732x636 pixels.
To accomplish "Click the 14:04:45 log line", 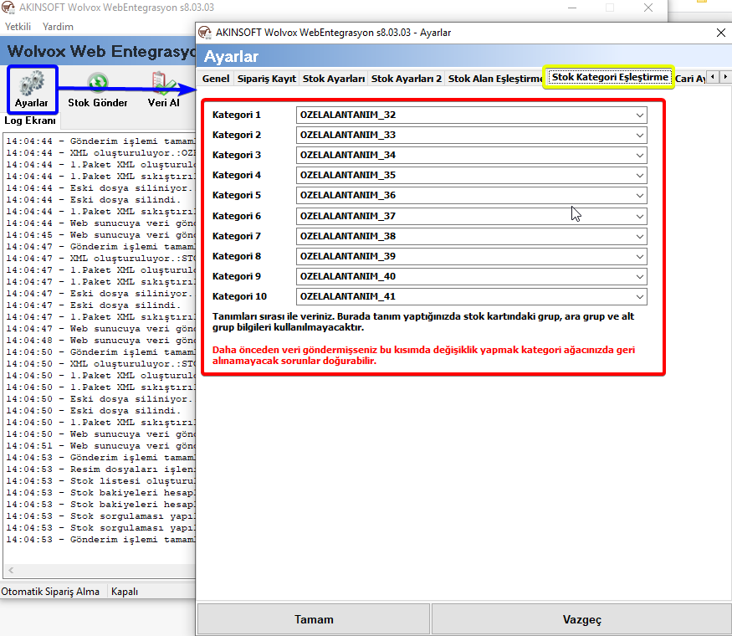I will pyautogui.click(x=100, y=235).
